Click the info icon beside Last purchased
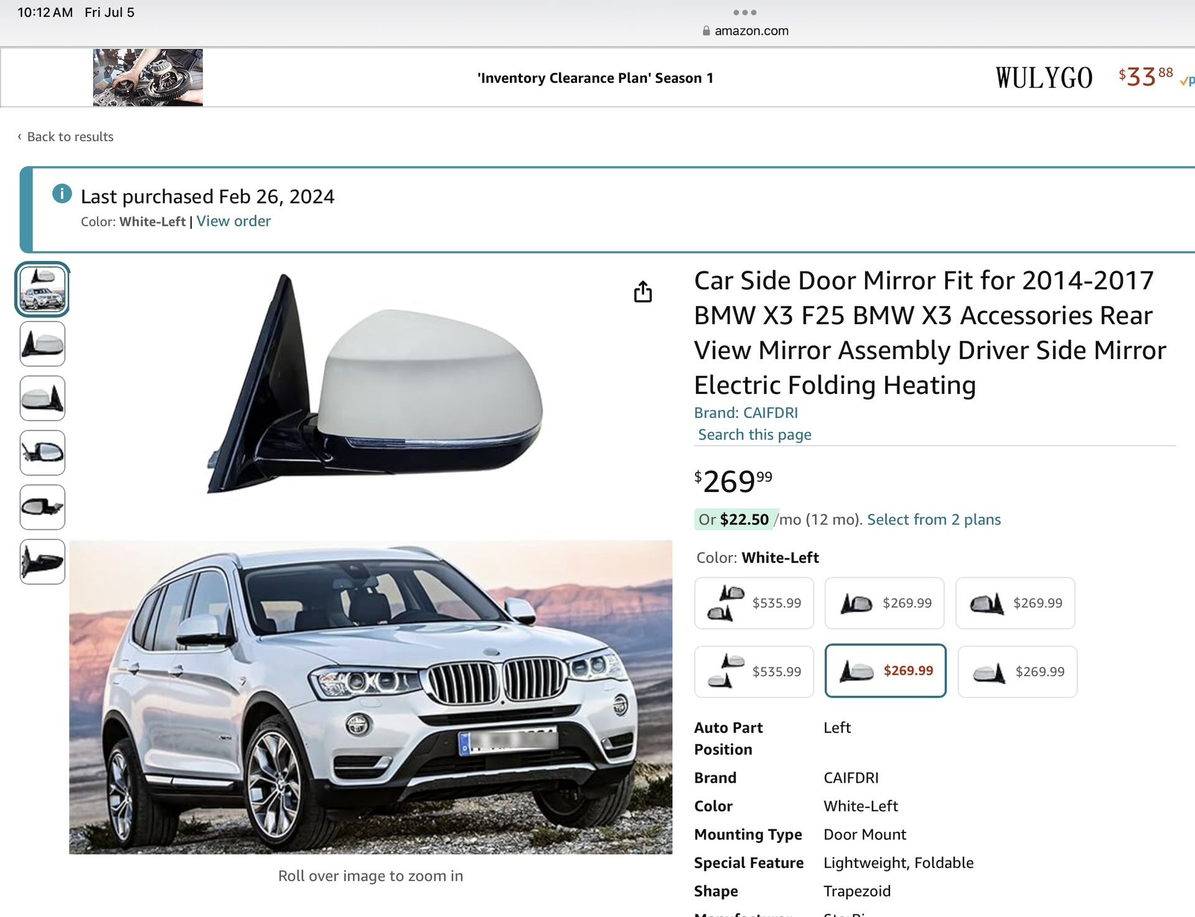The width and height of the screenshot is (1195, 917). tap(62, 193)
